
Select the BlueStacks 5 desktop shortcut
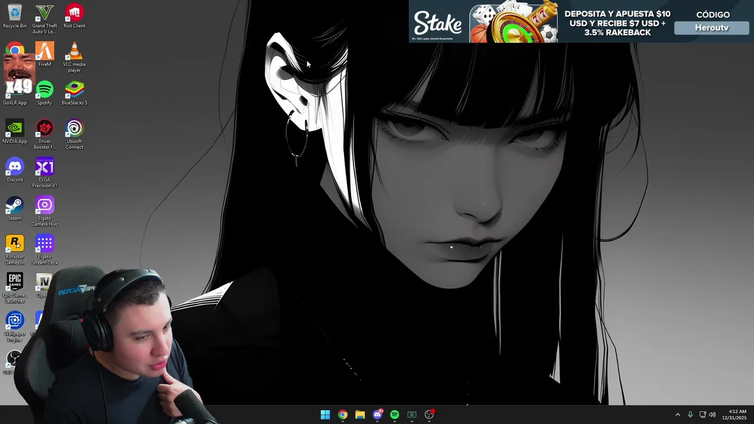(74, 93)
